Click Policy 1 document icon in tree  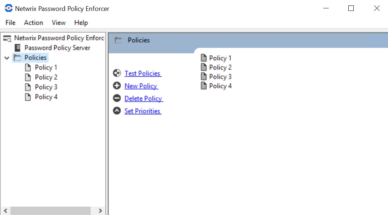pyautogui.click(x=28, y=68)
